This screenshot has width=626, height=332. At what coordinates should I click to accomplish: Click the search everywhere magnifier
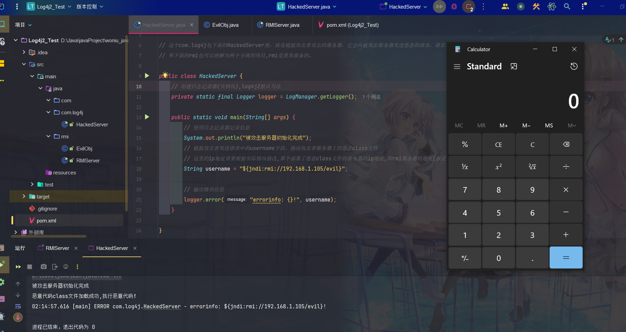tap(567, 7)
